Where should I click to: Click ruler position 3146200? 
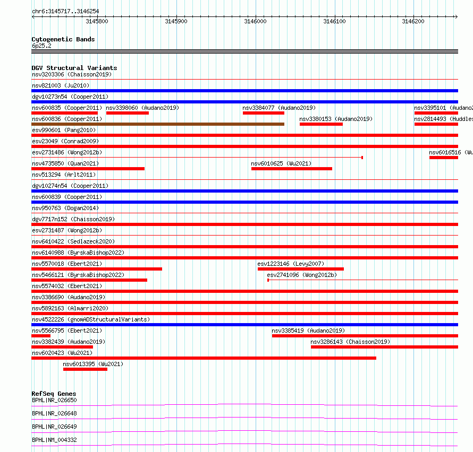[413, 21]
